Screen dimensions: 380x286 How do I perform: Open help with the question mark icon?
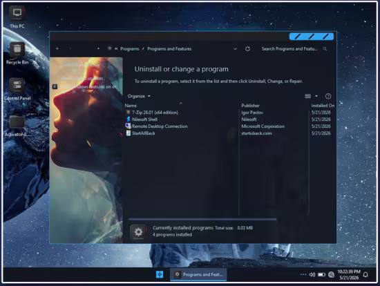pos(328,96)
